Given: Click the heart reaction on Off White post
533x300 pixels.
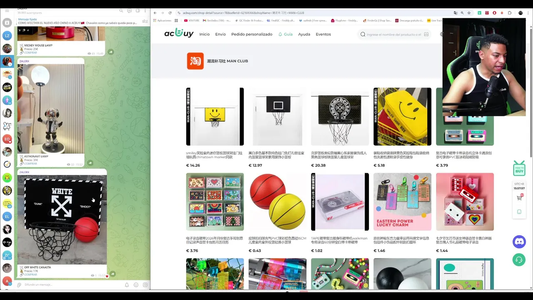Looking at the screenshot, I should point(107,276).
